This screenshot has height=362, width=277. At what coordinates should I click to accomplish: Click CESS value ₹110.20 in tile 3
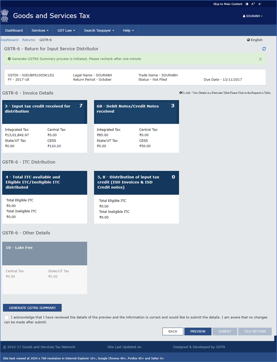pyautogui.click(x=54, y=146)
